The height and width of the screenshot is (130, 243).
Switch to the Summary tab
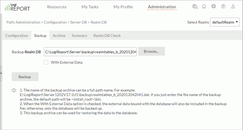pos(79,36)
